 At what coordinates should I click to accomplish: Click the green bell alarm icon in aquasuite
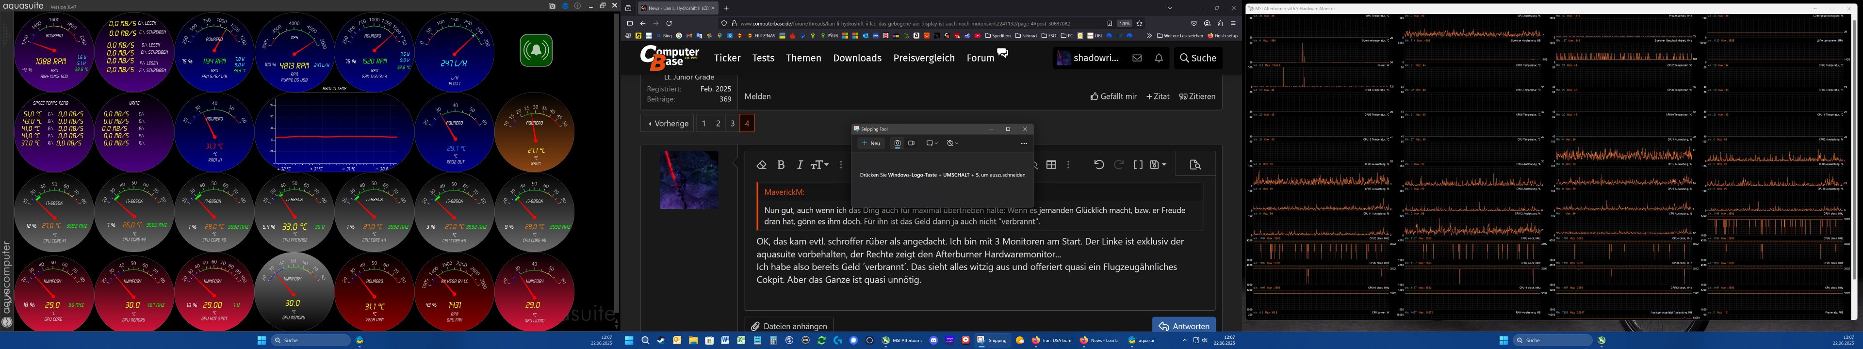pyautogui.click(x=536, y=50)
